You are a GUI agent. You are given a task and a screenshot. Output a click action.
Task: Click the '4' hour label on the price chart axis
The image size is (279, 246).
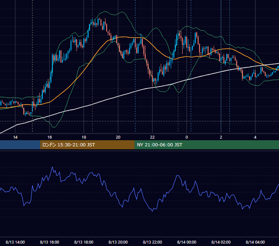[x=255, y=137]
